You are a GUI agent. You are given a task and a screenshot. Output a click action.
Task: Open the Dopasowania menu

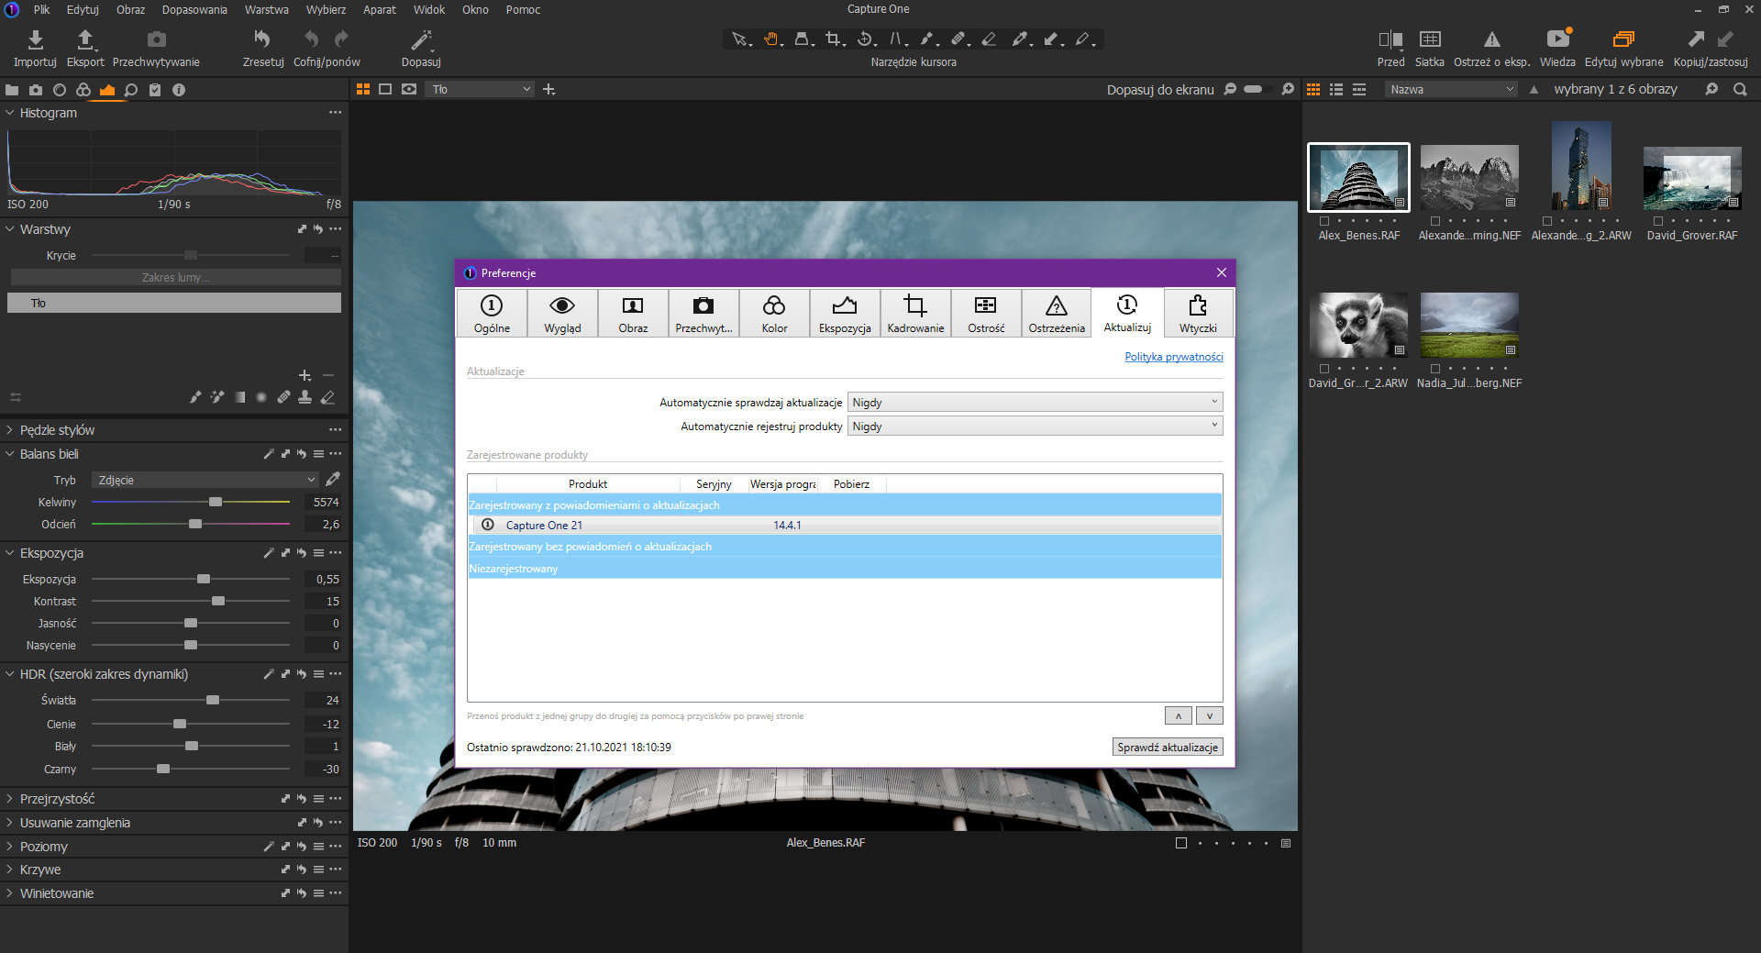194,9
